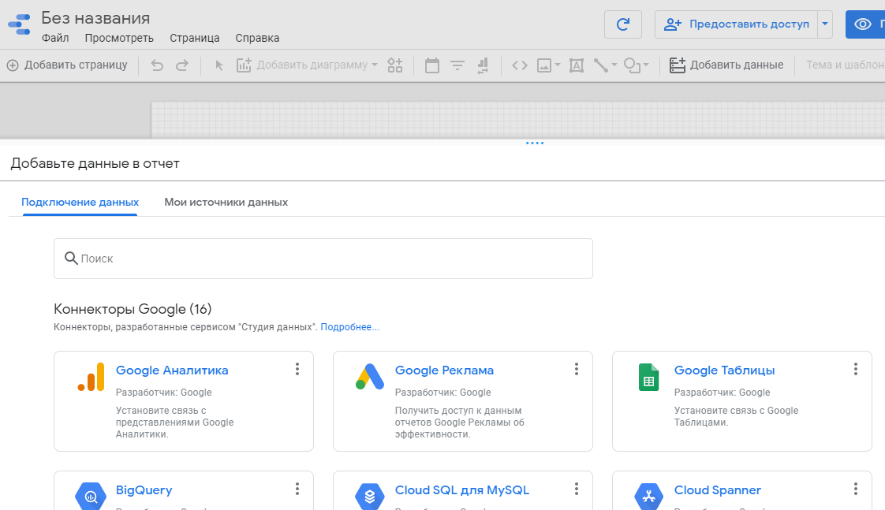Click the blue view mode eye button
This screenshot has width=885, height=510.
(x=864, y=24)
